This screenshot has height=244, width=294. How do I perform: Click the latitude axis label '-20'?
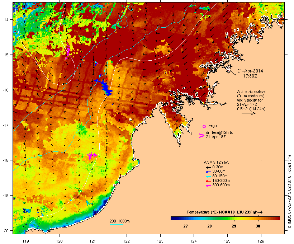5,231
